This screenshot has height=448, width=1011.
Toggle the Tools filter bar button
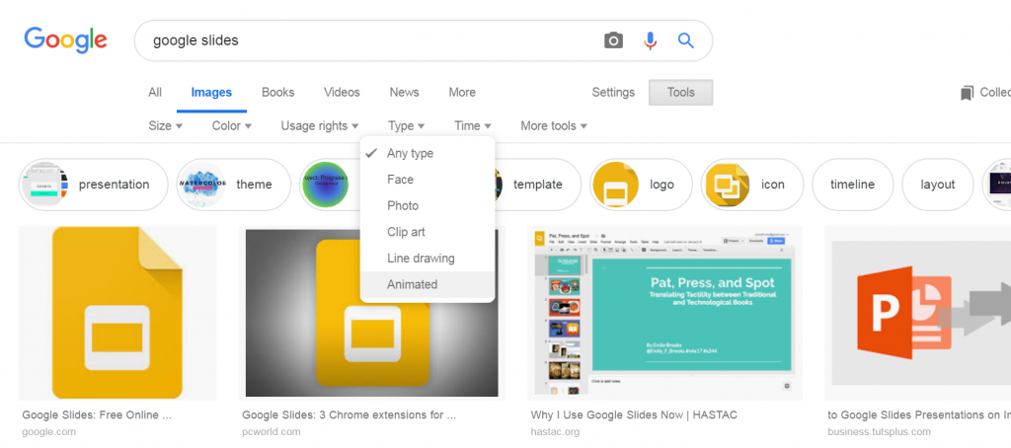click(680, 93)
